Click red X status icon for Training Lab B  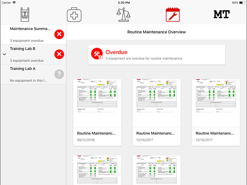[x=59, y=54]
